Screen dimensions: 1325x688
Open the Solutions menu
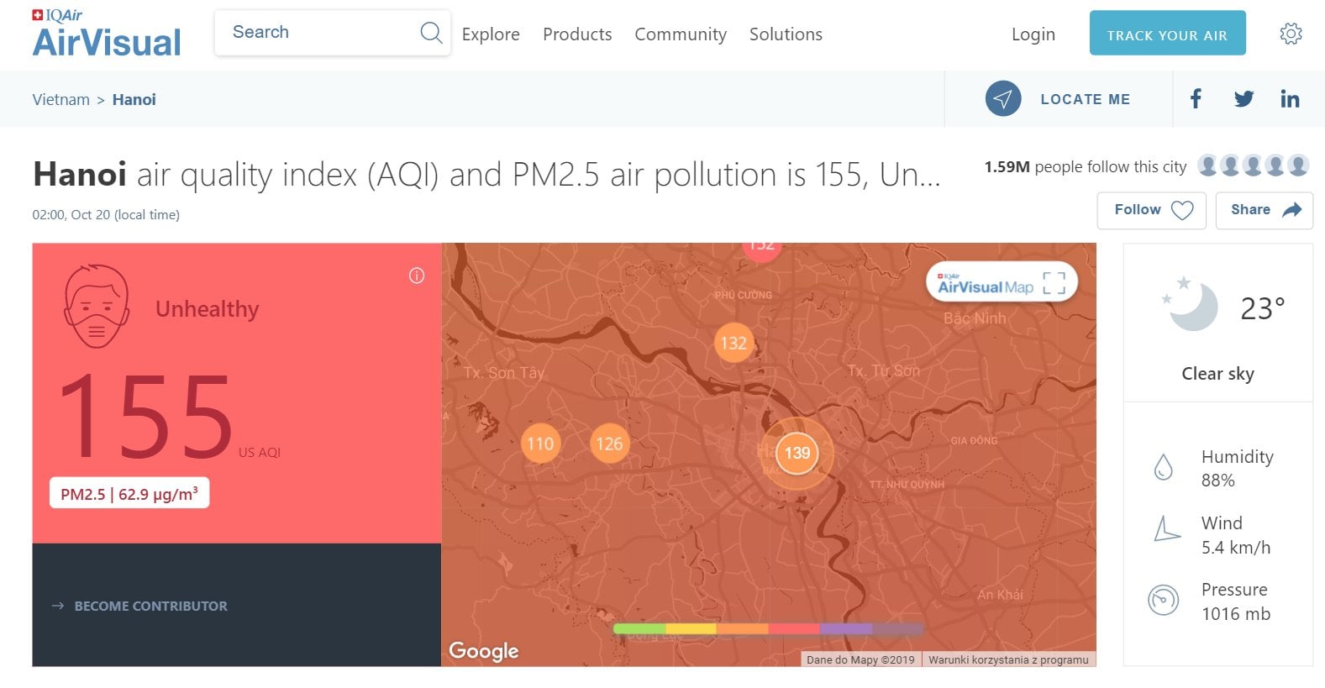tap(786, 34)
